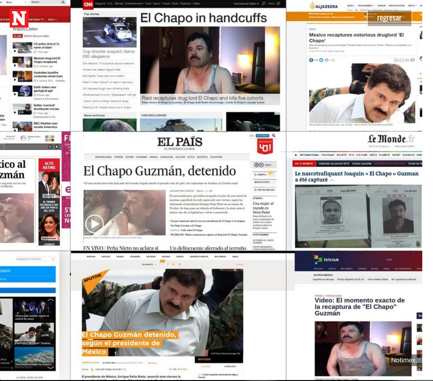Expand Al Jazeera ABOUT dropdown
Screen dimensions: 433x381
[x=412, y=6]
